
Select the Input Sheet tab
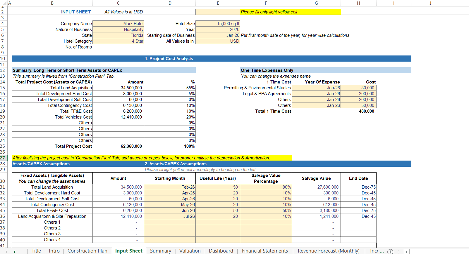click(x=129, y=251)
